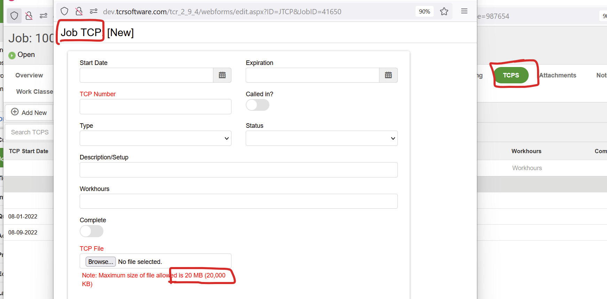Click Browse to choose a TCP file
The width and height of the screenshot is (607, 299).
(x=101, y=261)
